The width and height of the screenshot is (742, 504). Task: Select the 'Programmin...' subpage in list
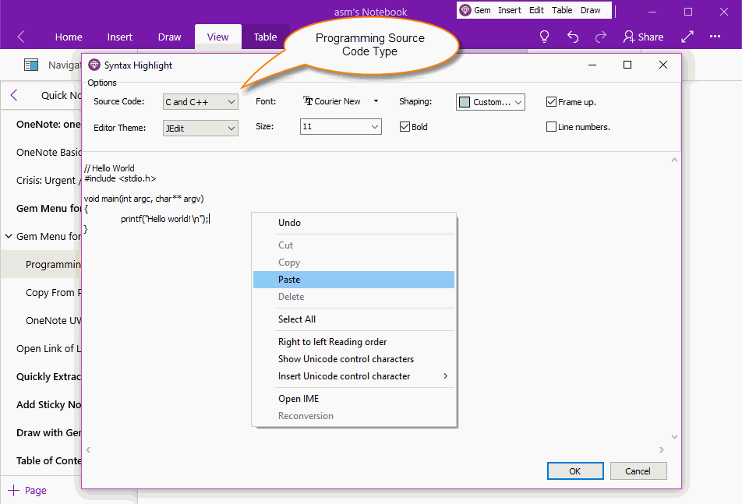click(54, 264)
